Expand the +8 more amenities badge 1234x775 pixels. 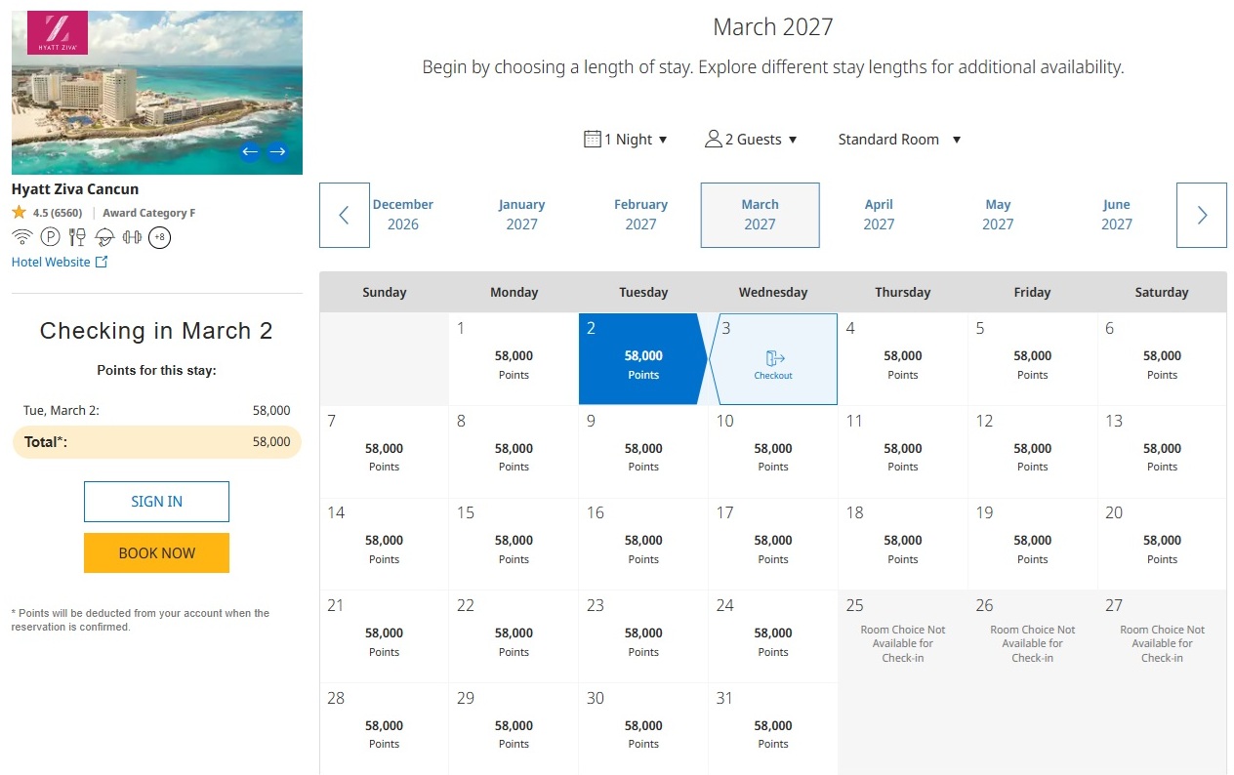click(x=159, y=237)
